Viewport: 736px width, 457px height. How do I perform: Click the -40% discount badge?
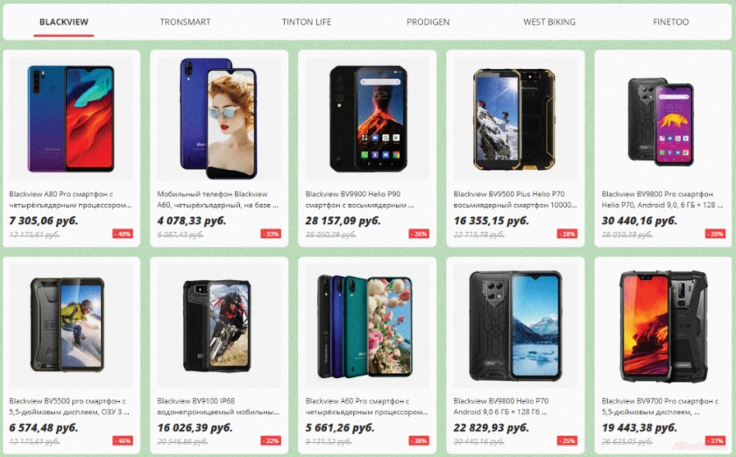(123, 234)
